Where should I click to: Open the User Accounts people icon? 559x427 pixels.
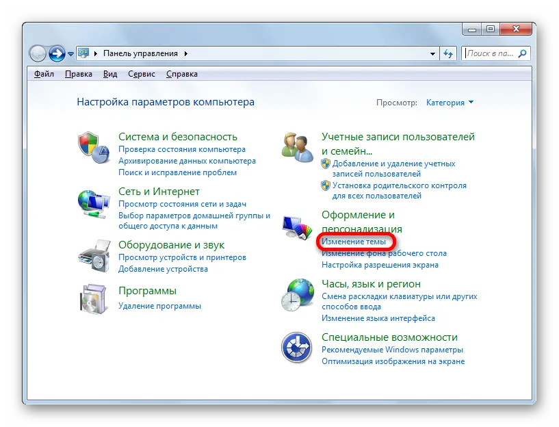(296, 148)
